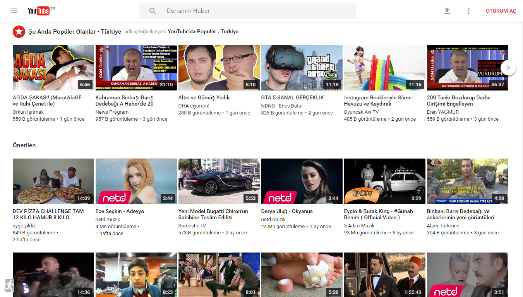Open the Oyuncak Avı TV channel

point(362,112)
